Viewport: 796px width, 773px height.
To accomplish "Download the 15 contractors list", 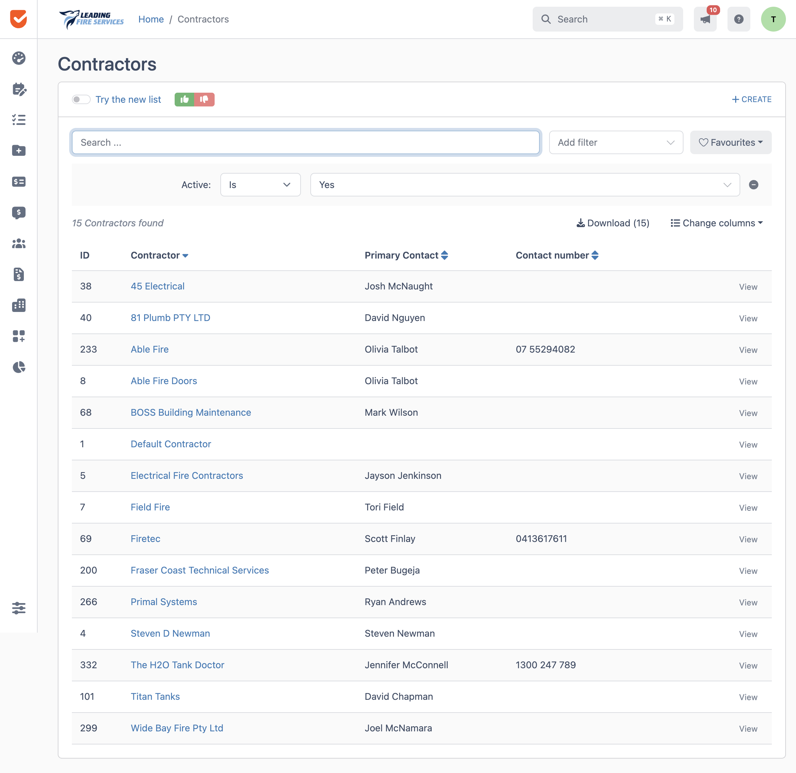I will coord(613,223).
